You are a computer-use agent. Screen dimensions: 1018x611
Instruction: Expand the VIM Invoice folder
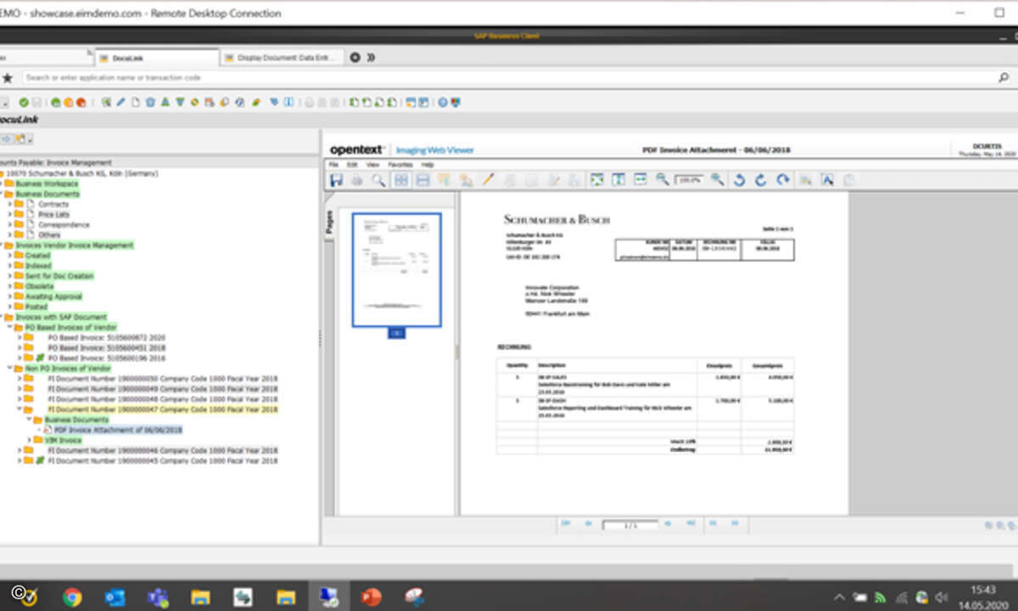click(x=30, y=440)
